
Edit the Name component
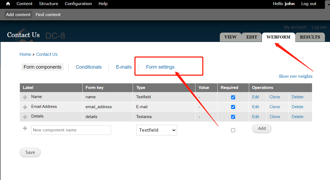coord(256,97)
